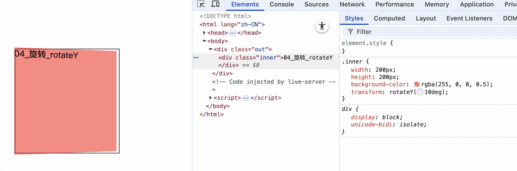Expand the head element's ellipsis badge
The width and height of the screenshot is (517, 171).
pos(233,33)
